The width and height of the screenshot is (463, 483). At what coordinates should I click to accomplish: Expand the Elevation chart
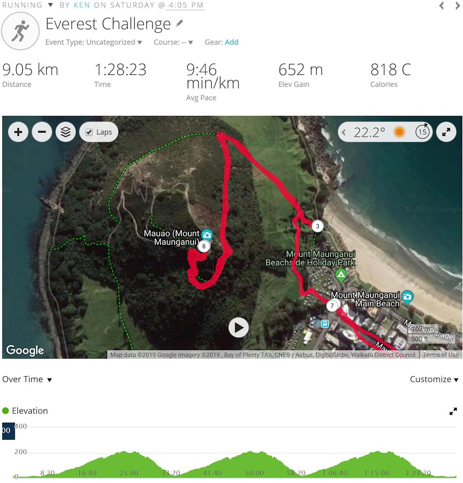click(453, 411)
